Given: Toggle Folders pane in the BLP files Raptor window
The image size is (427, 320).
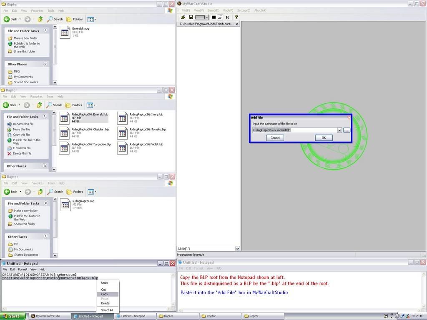Looking at the screenshot, I should click(x=73, y=105).
